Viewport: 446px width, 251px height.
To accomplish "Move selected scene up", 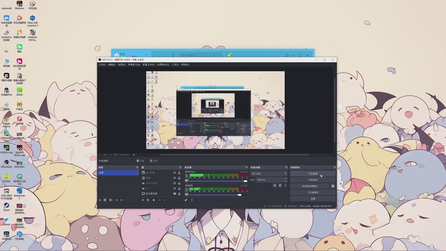I will tap(117, 200).
